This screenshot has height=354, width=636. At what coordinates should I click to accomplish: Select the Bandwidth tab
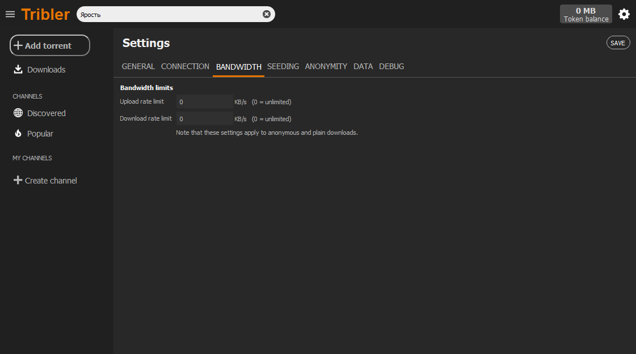(x=238, y=67)
